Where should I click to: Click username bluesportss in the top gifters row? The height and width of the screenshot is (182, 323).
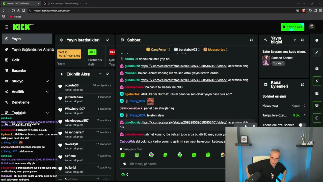[216, 50]
